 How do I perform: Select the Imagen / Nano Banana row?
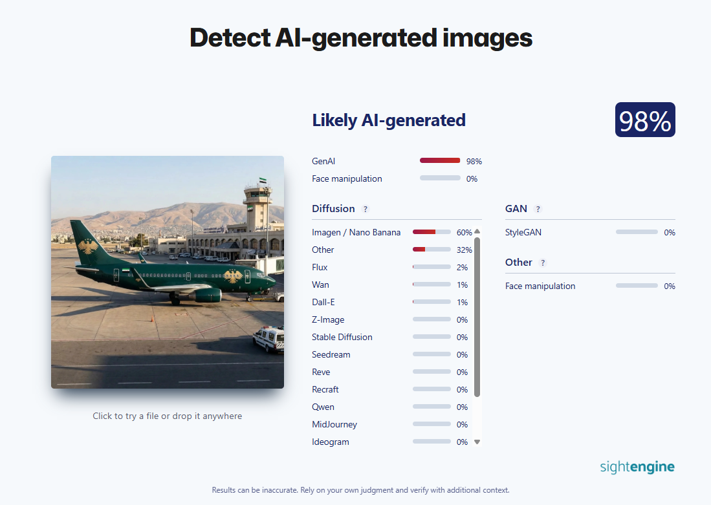356,232
